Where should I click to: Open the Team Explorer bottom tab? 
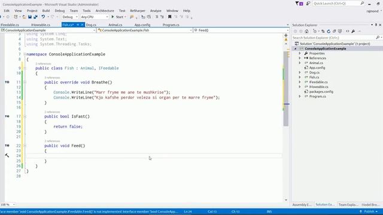[x=348, y=205]
